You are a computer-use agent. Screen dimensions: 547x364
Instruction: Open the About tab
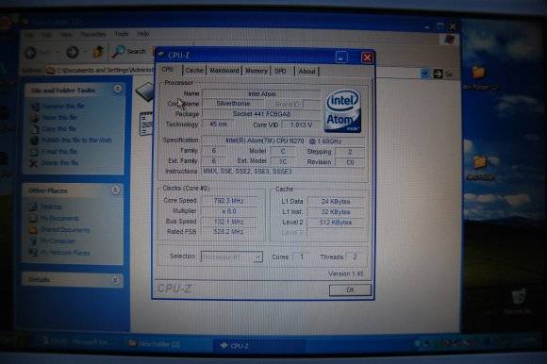307,71
